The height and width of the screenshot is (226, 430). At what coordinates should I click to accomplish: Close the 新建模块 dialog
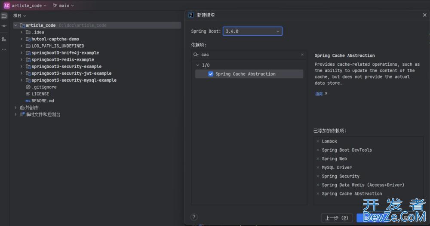point(424,15)
